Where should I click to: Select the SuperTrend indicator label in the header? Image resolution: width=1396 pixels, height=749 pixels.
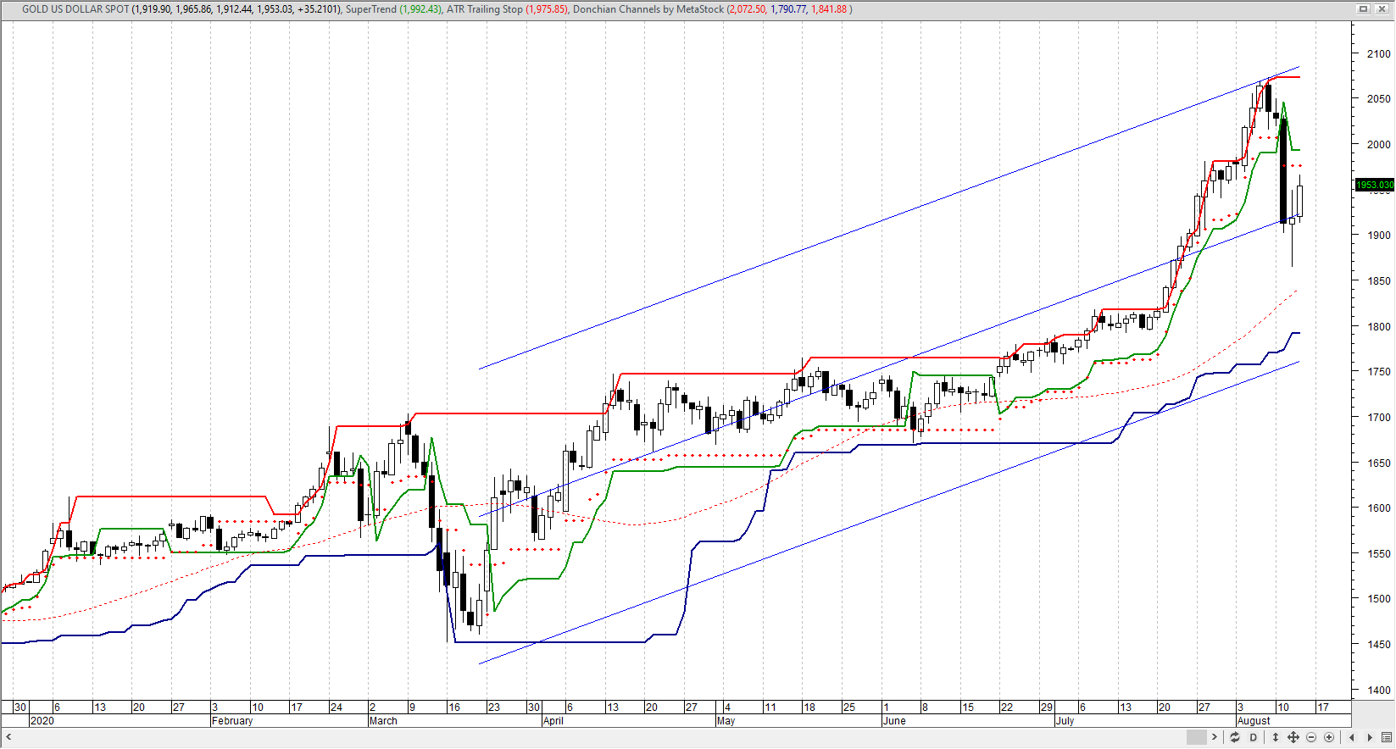tap(371, 9)
